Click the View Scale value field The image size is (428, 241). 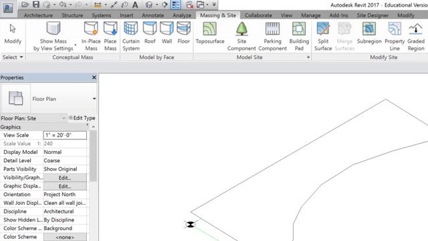coord(65,135)
